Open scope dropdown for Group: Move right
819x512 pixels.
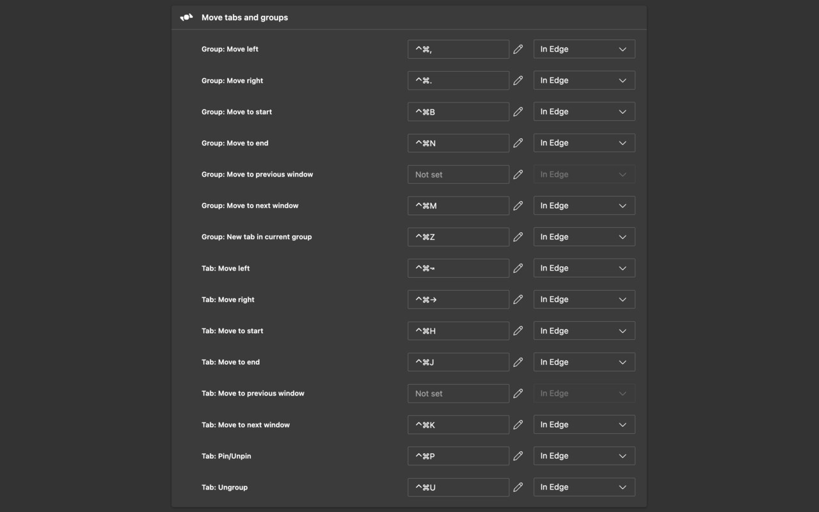point(584,81)
